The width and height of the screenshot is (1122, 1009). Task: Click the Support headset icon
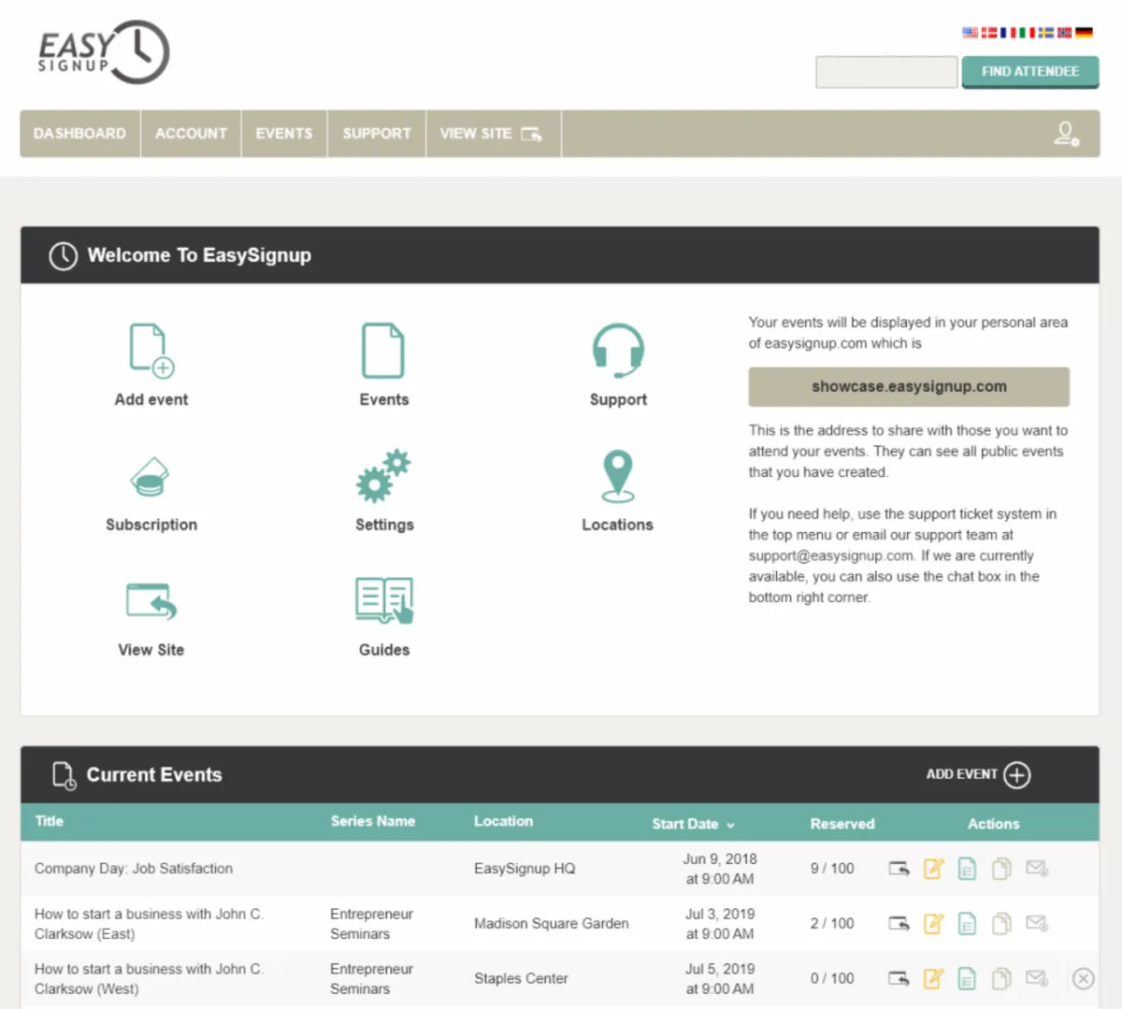click(617, 351)
